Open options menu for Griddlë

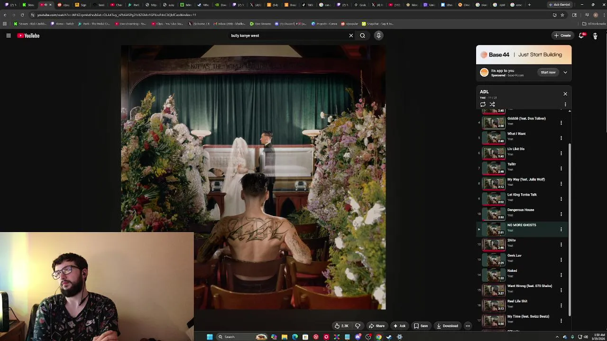(x=561, y=123)
